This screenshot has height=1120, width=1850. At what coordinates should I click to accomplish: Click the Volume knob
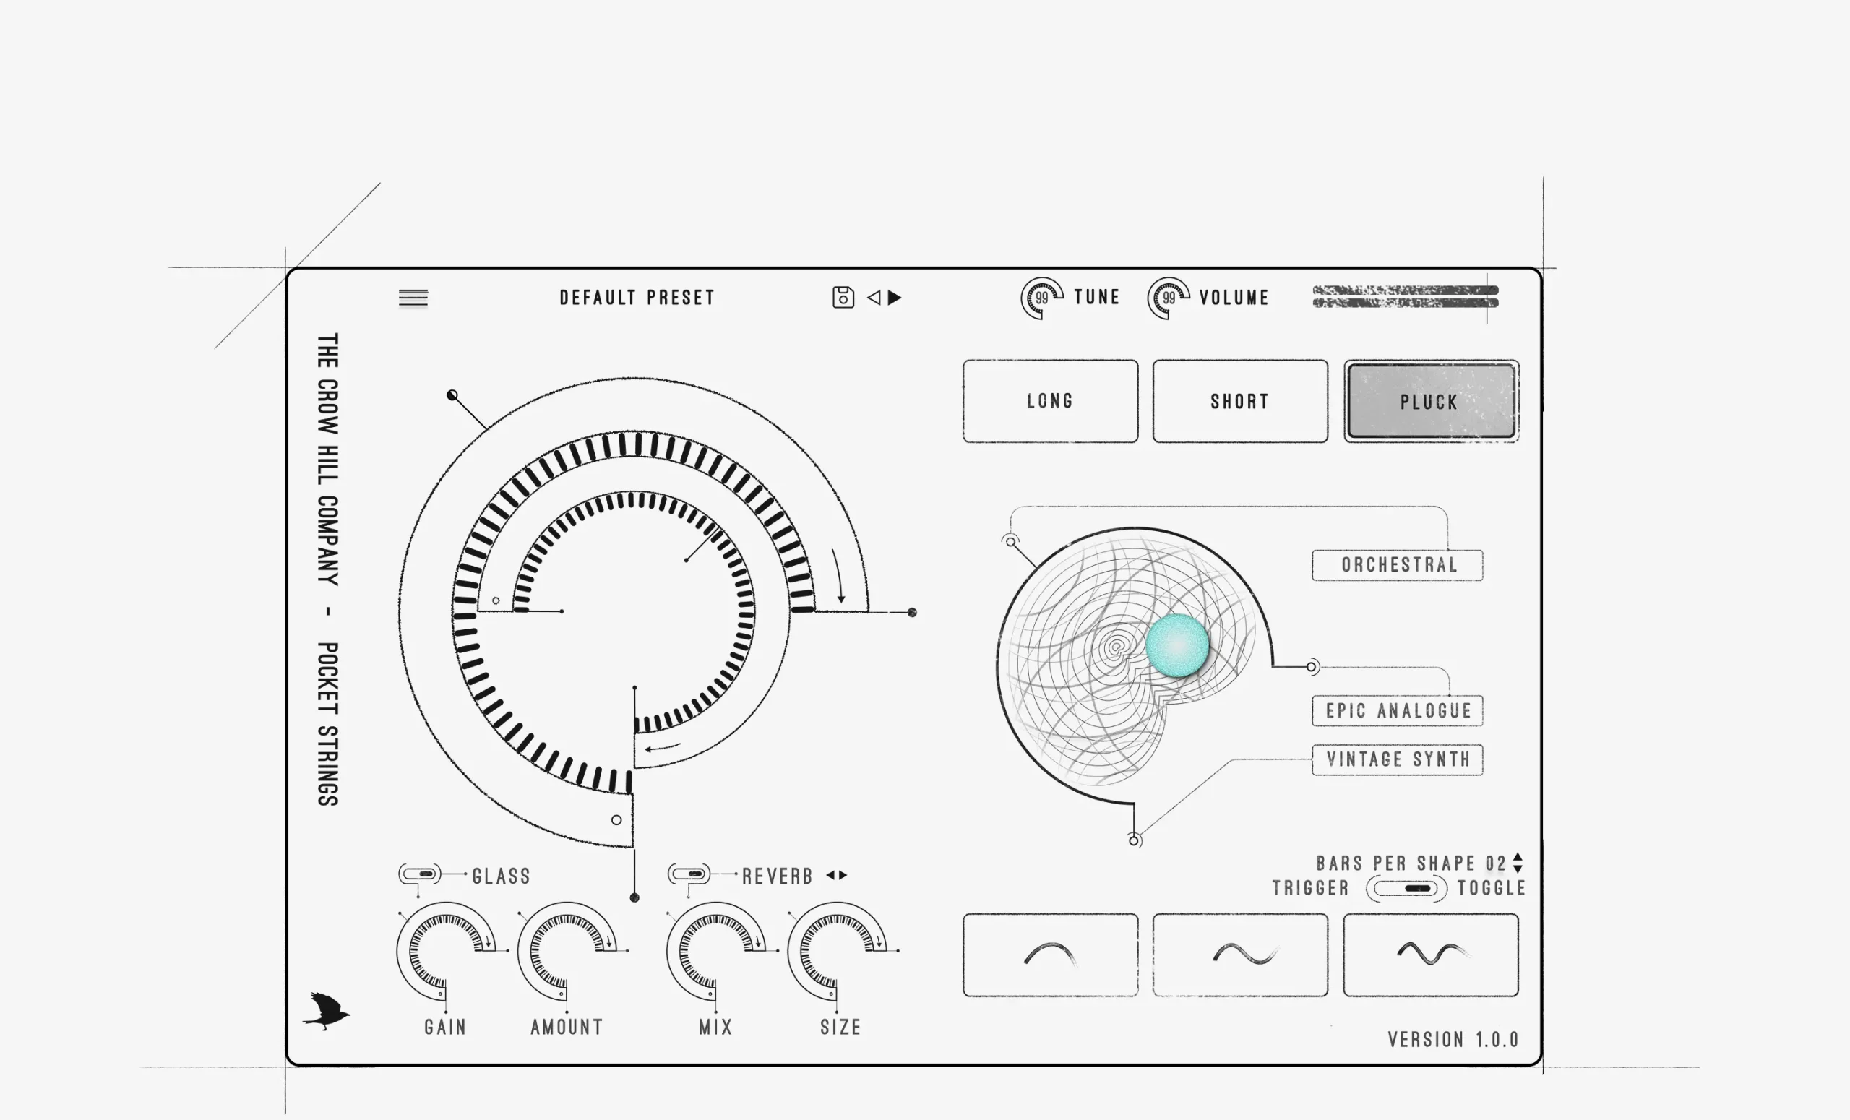coord(1169,298)
